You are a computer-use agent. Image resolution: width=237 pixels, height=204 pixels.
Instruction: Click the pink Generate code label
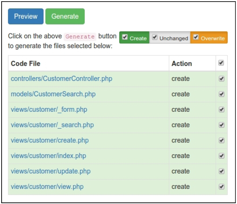click(x=80, y=37)
